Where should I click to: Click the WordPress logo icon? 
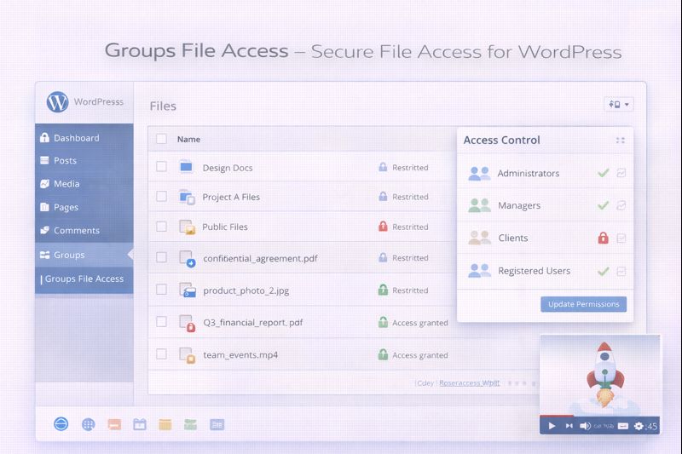(x=57, y=101)
